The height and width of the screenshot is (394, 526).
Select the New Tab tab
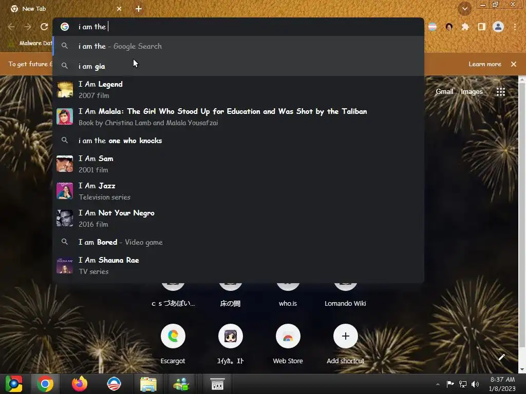coord(66,9)
